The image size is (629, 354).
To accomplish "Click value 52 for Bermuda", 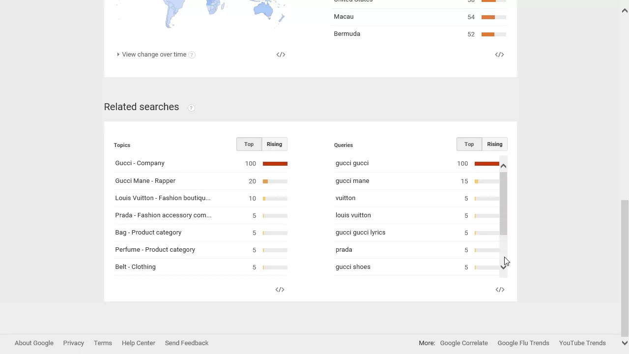I will tap(471, 34).
